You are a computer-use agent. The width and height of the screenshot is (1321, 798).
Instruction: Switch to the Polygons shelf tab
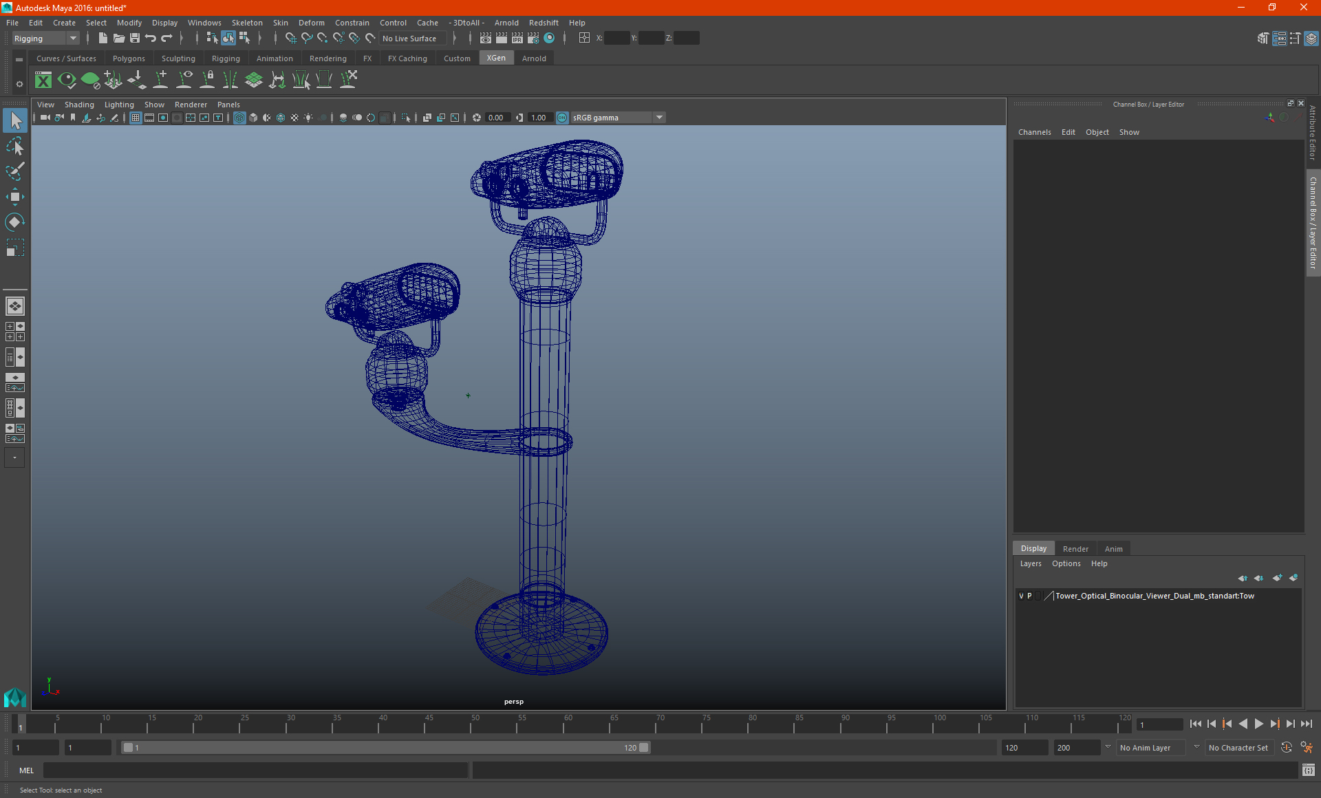click(x=129, y=58)
